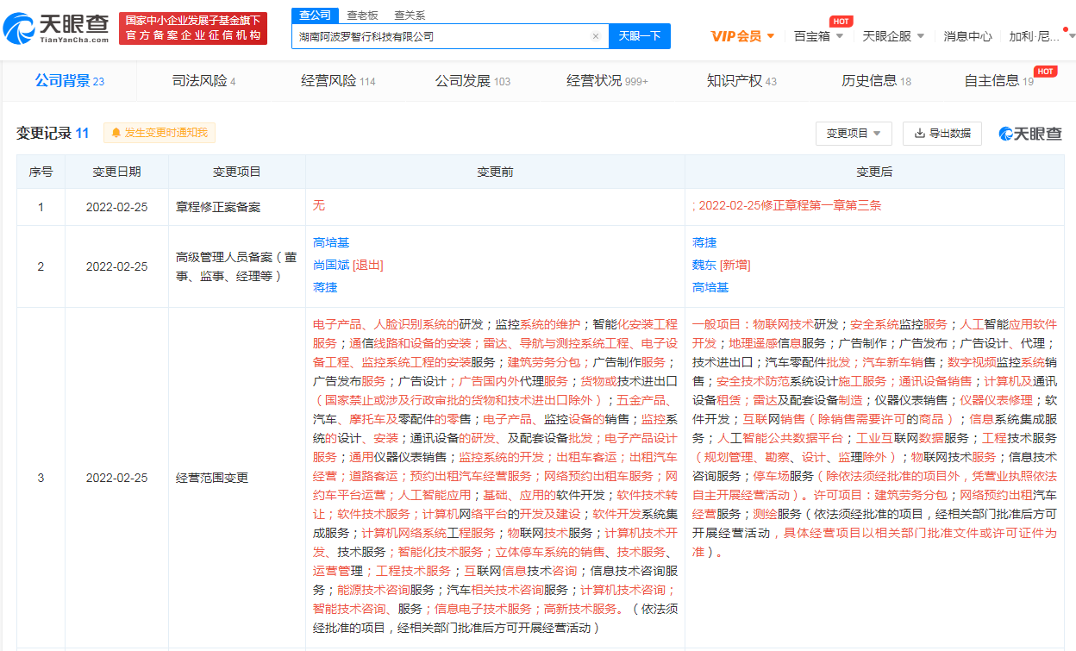Screen dimensions: 1076x651
Task: Switch to the 查关系 search tab
Action: [410, 16]
